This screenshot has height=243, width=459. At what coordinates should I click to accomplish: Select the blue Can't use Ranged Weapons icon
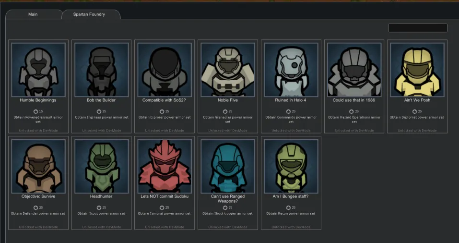(228, 166)
